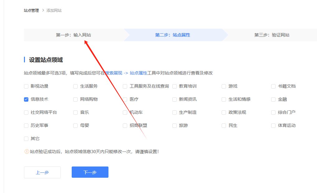Uncheck the selected 信息技术 category

[26, 99]
